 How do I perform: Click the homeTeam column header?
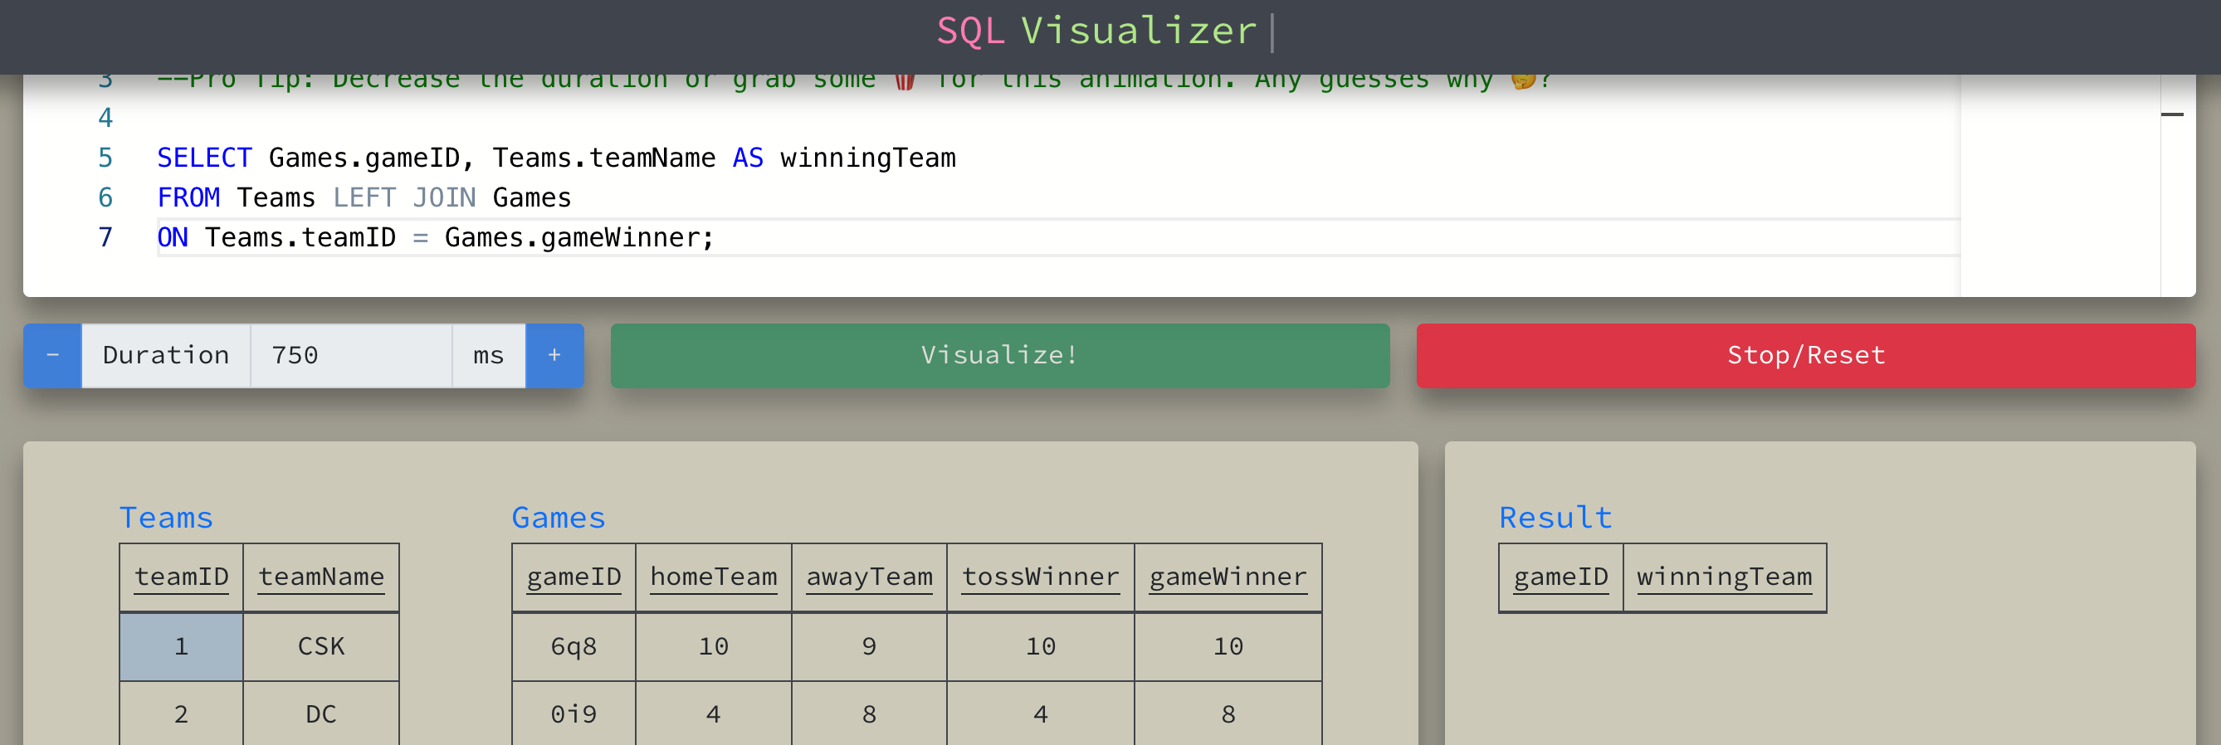(713, 577)
